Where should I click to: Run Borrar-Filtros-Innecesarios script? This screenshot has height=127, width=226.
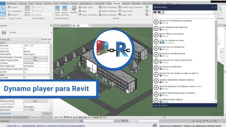coord(156,35)
